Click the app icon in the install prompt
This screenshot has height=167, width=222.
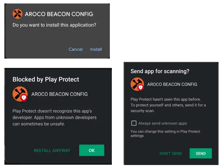[x=17, y=14]
